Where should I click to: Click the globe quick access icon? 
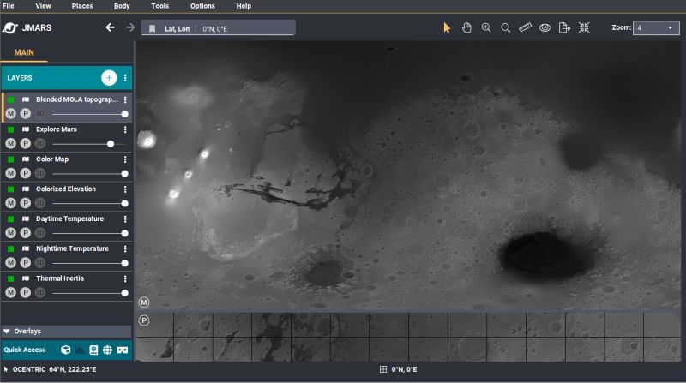pyautogui.click(x=107, y=350)
